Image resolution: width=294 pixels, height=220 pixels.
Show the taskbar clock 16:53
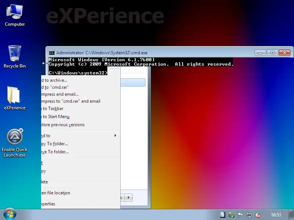coord(276,215)
